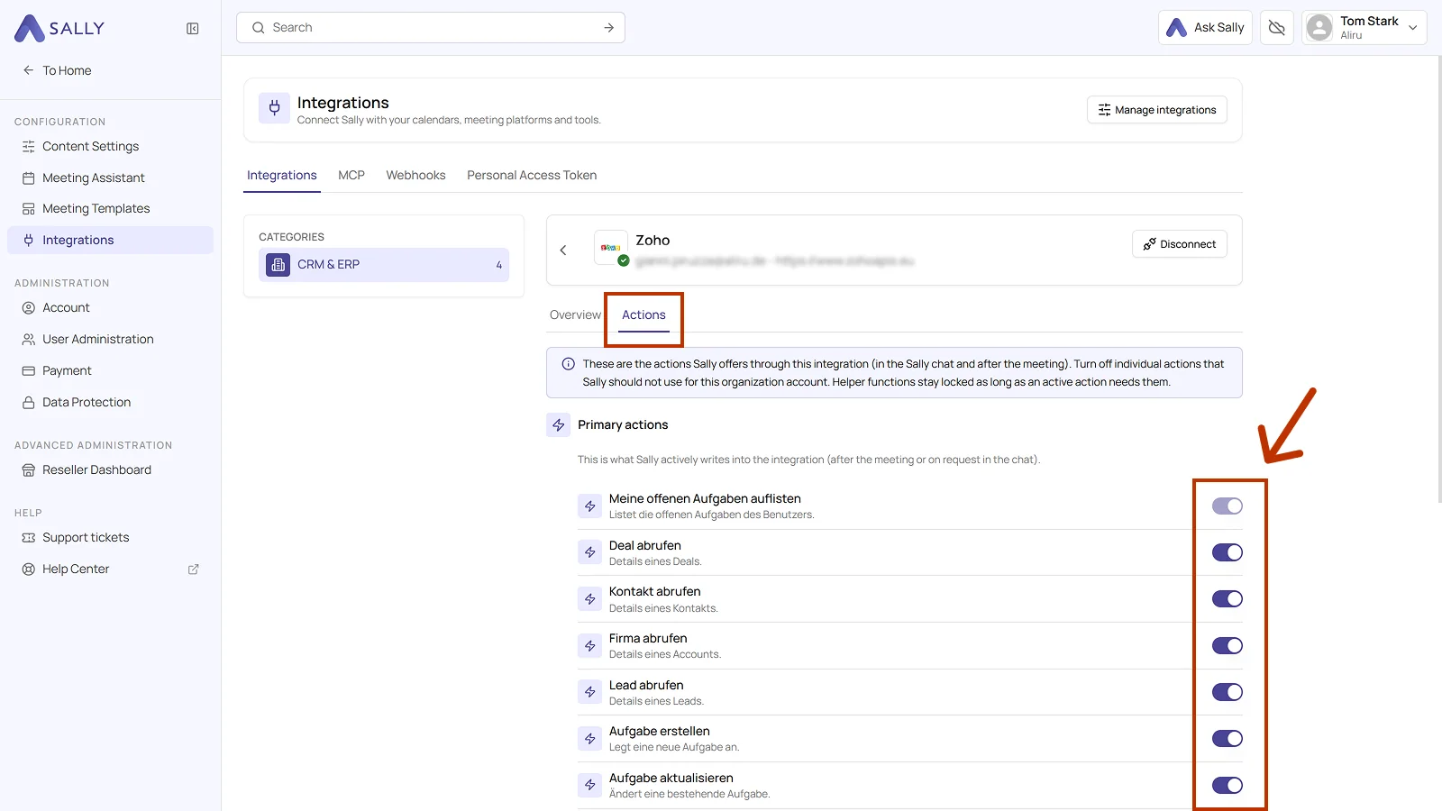The height and width of the screenshot is (811, 1442).
Task: Click the Integrations plug icon in sidebar
Action: click(x=29, y=240)
